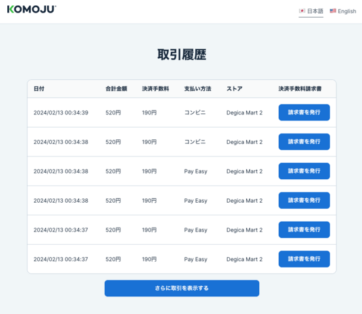Click さらに取引を表示する button
362x314 pixels.
182,288
